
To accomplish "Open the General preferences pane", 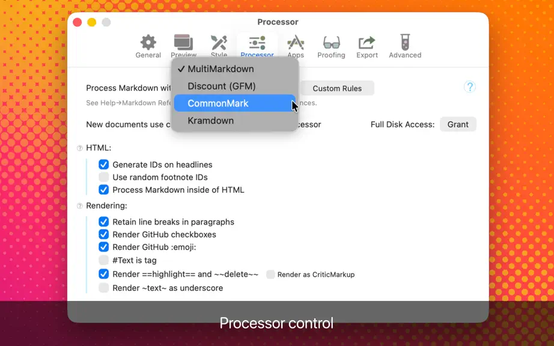I will (x=148, y=46).
